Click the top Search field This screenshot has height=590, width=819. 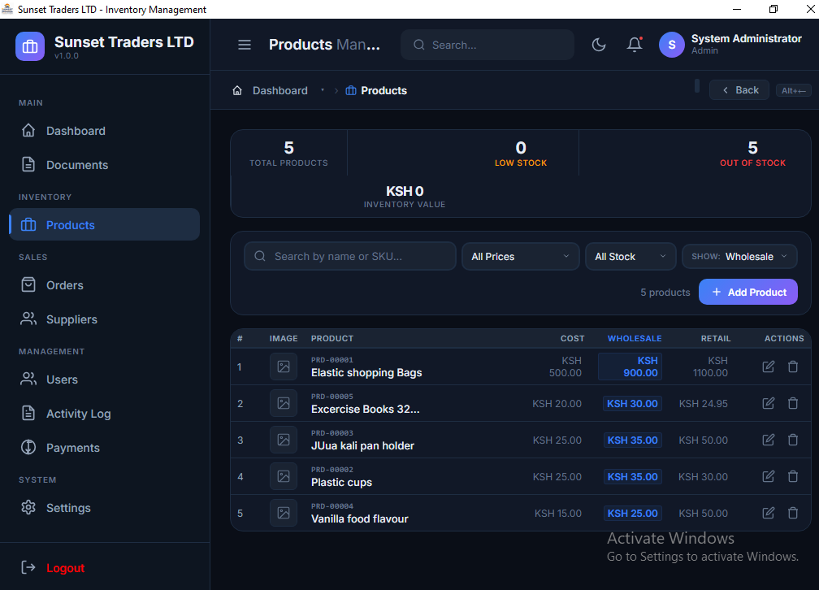pos(487,45)
